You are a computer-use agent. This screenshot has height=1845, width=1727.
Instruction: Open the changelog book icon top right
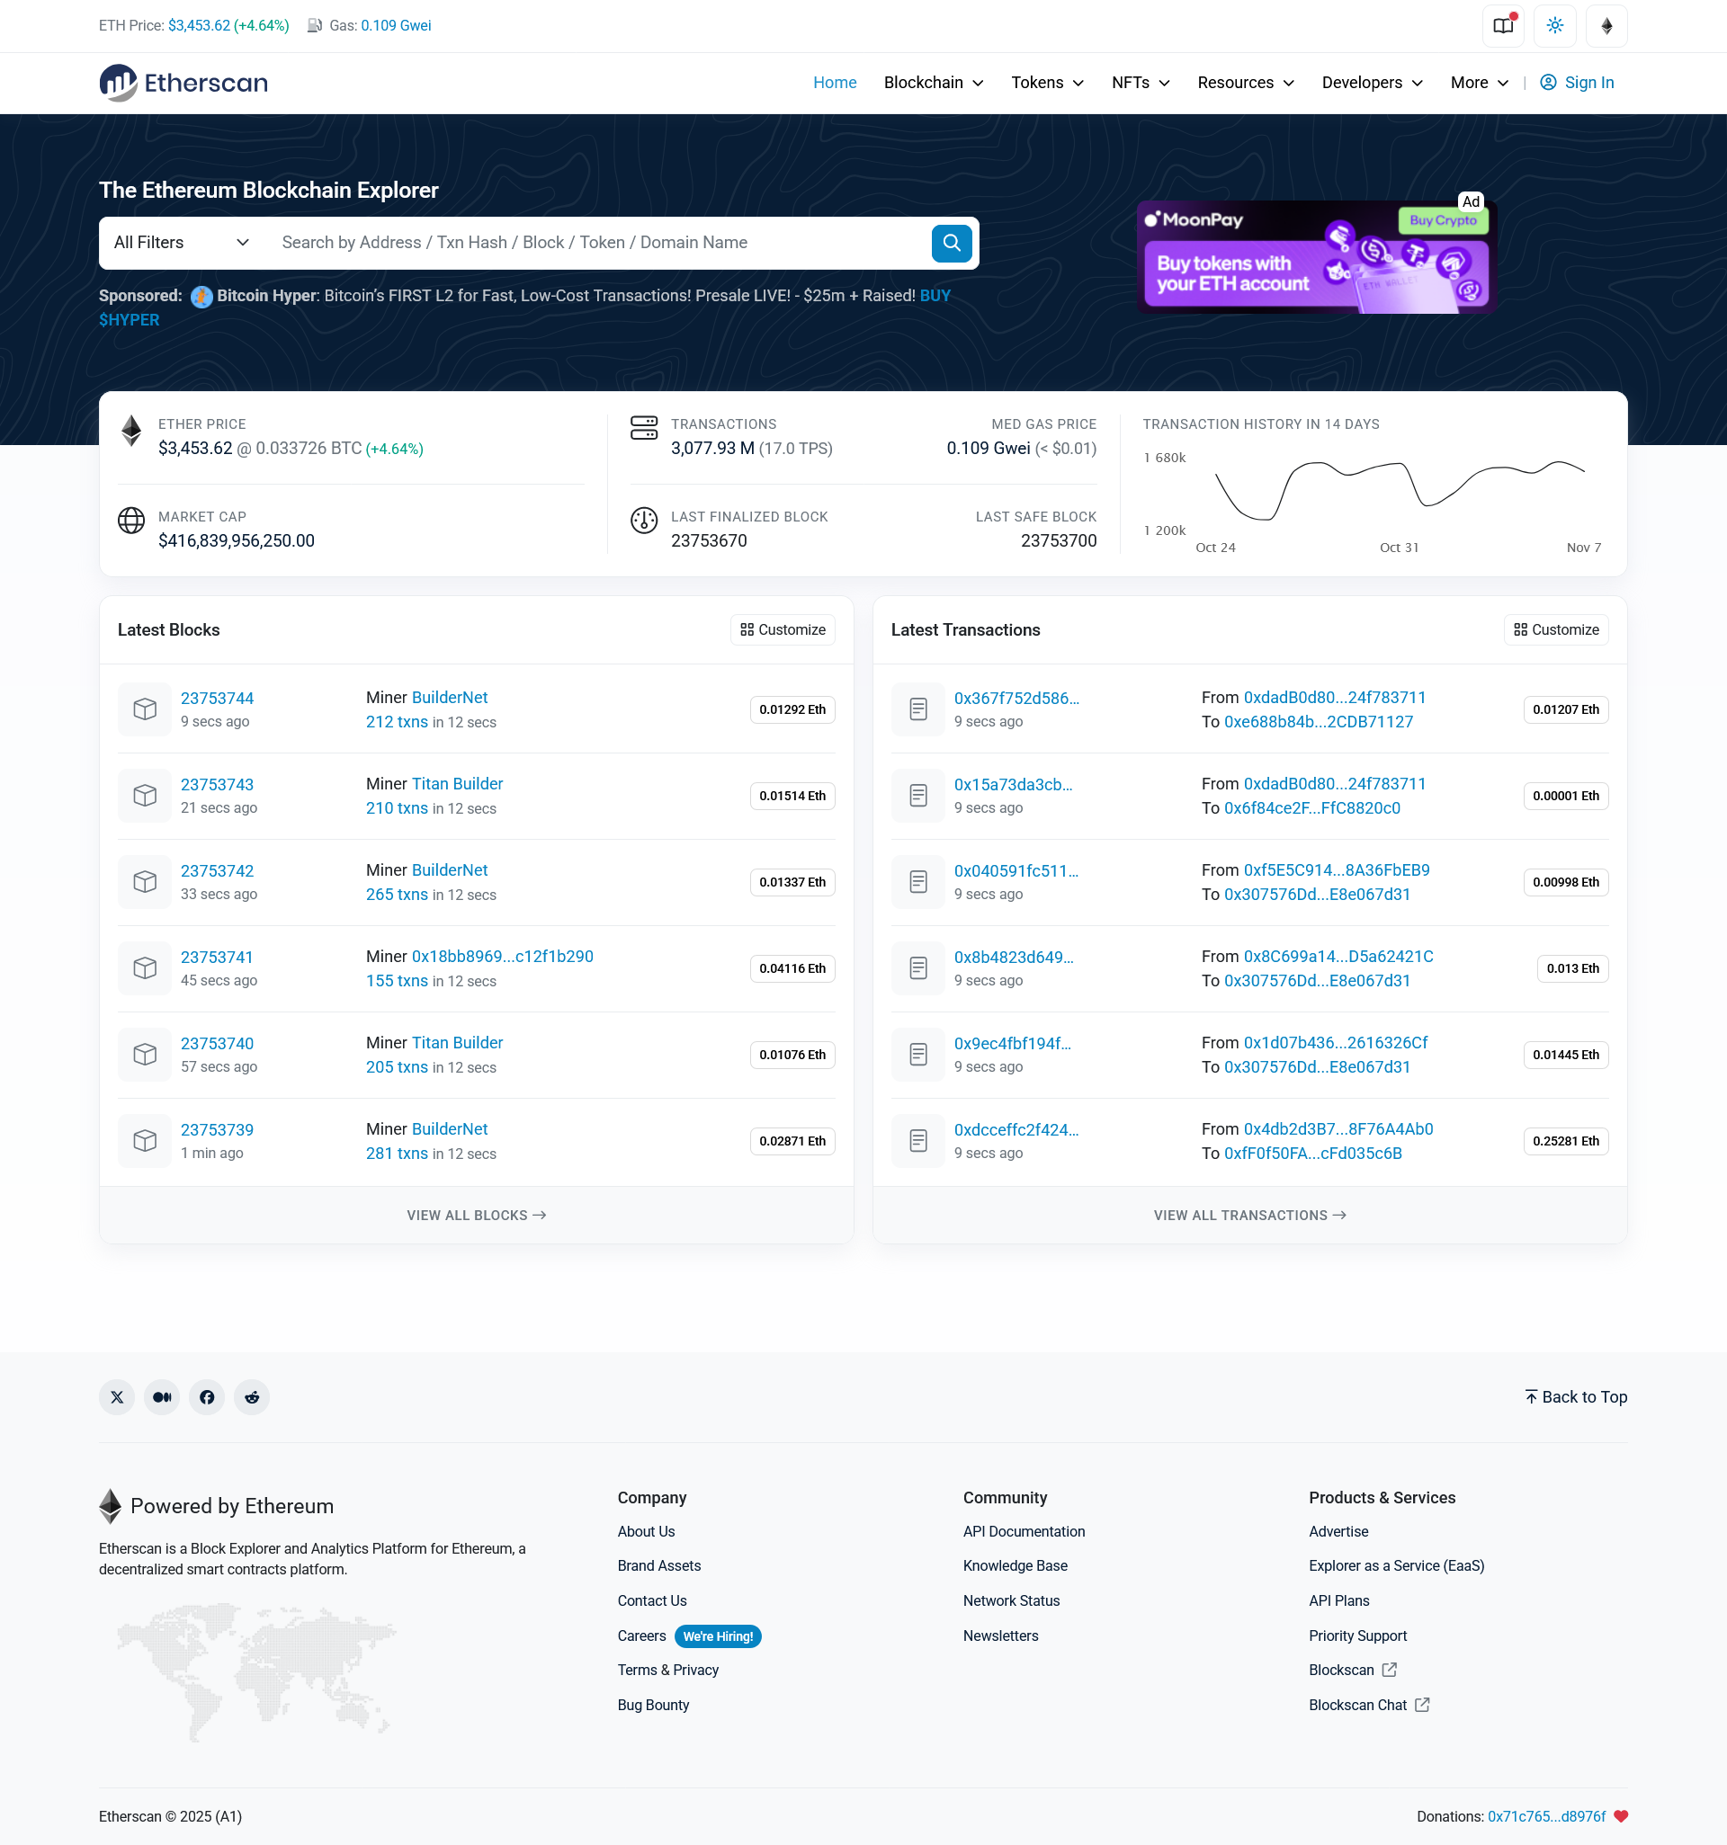point(1502,25)
